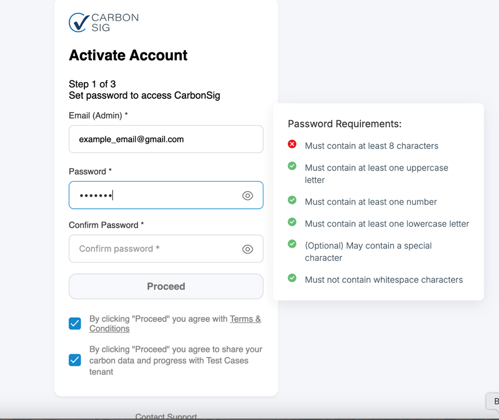Click the CarbonSig checkmark logo
The width and height of the screenshot is (499, 420).
tap(79, 23)
